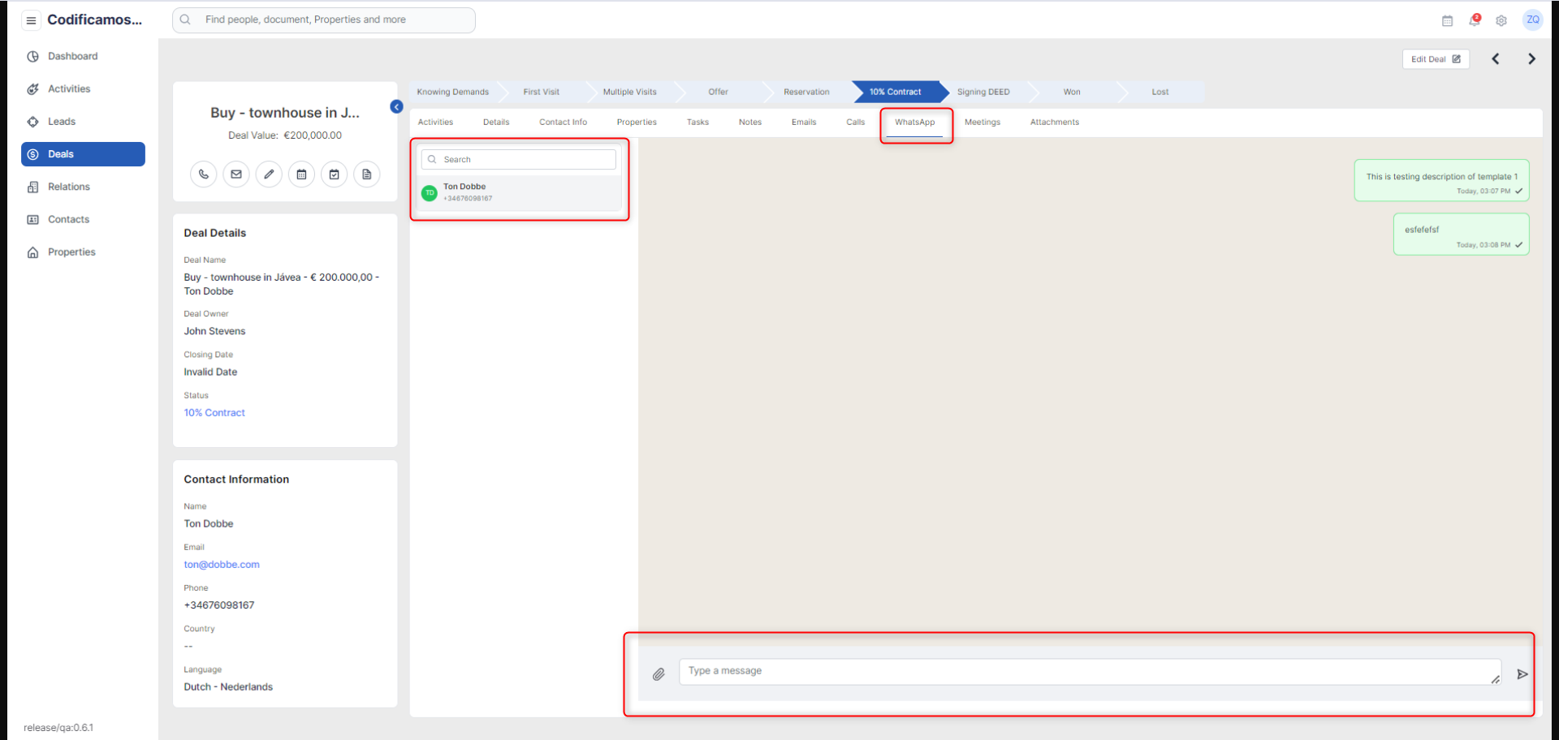Switch to the Meetings tab
Screen dimensions: 1559x740
click(982, 123)
